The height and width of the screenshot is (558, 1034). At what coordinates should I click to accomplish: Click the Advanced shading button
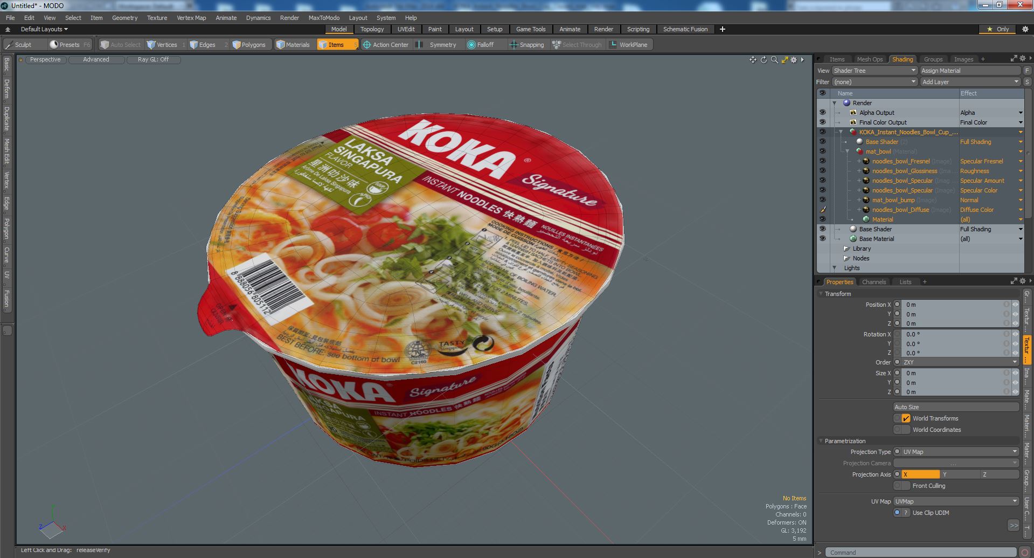(96, 60)
